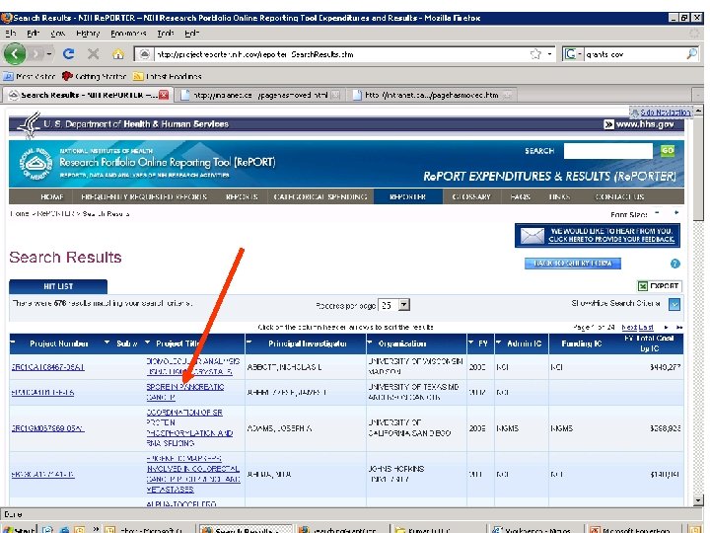The width and height of the screenshot is (710, 533).
Task: Open the URL bar history dropdown arrow
Action: point(549,54)
